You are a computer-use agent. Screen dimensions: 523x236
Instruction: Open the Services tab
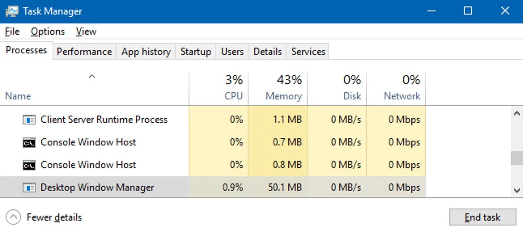308,52
